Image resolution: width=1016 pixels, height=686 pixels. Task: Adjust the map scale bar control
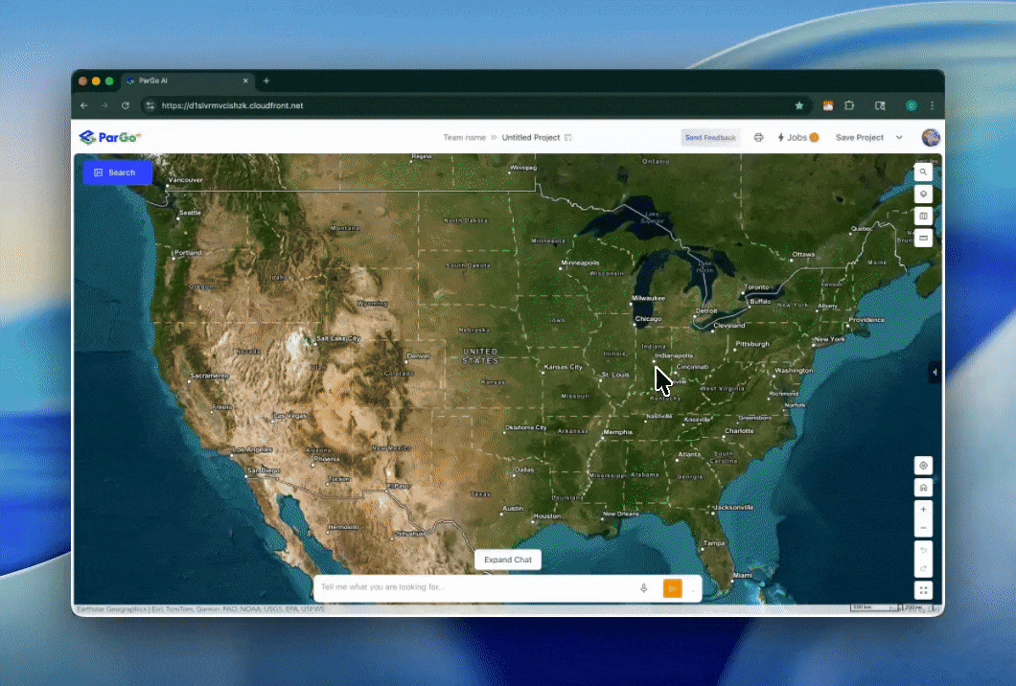(x=874, y=607)
